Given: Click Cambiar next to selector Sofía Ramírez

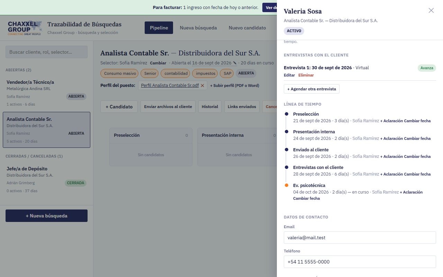Looking at the screenshot, I should [158, 63].
